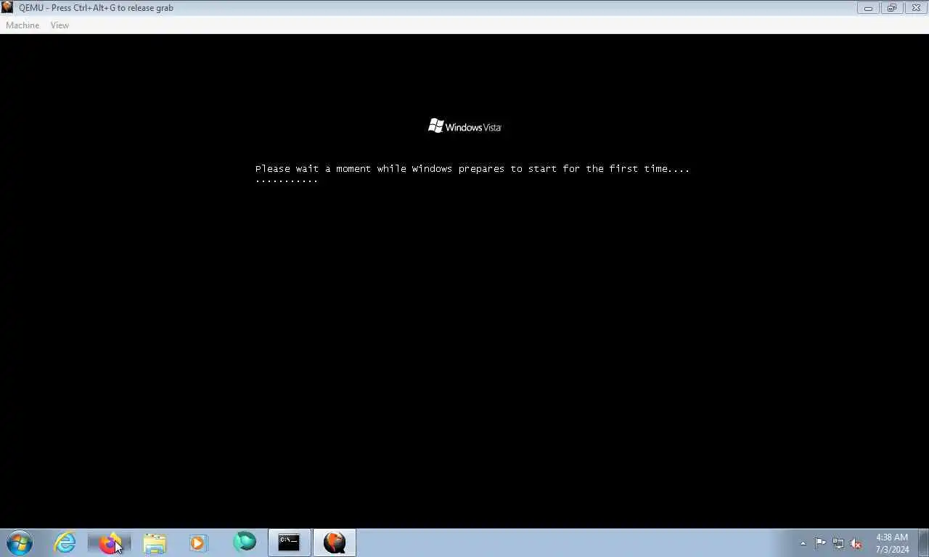Open the Machine menu in QEMU
This screenshot has height=557, width=929.
point(22,25)
